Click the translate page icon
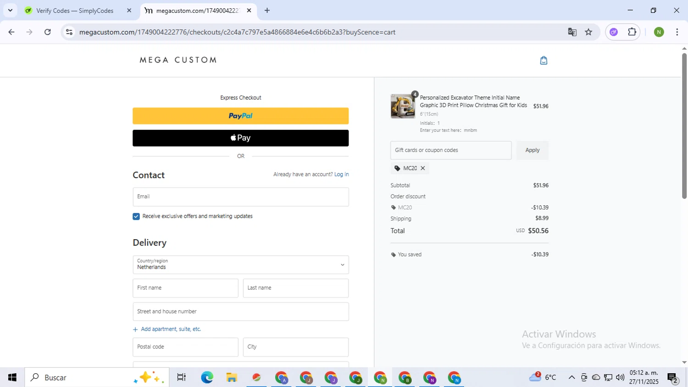This screenshot has width=688, height=387. pos(572,32)
